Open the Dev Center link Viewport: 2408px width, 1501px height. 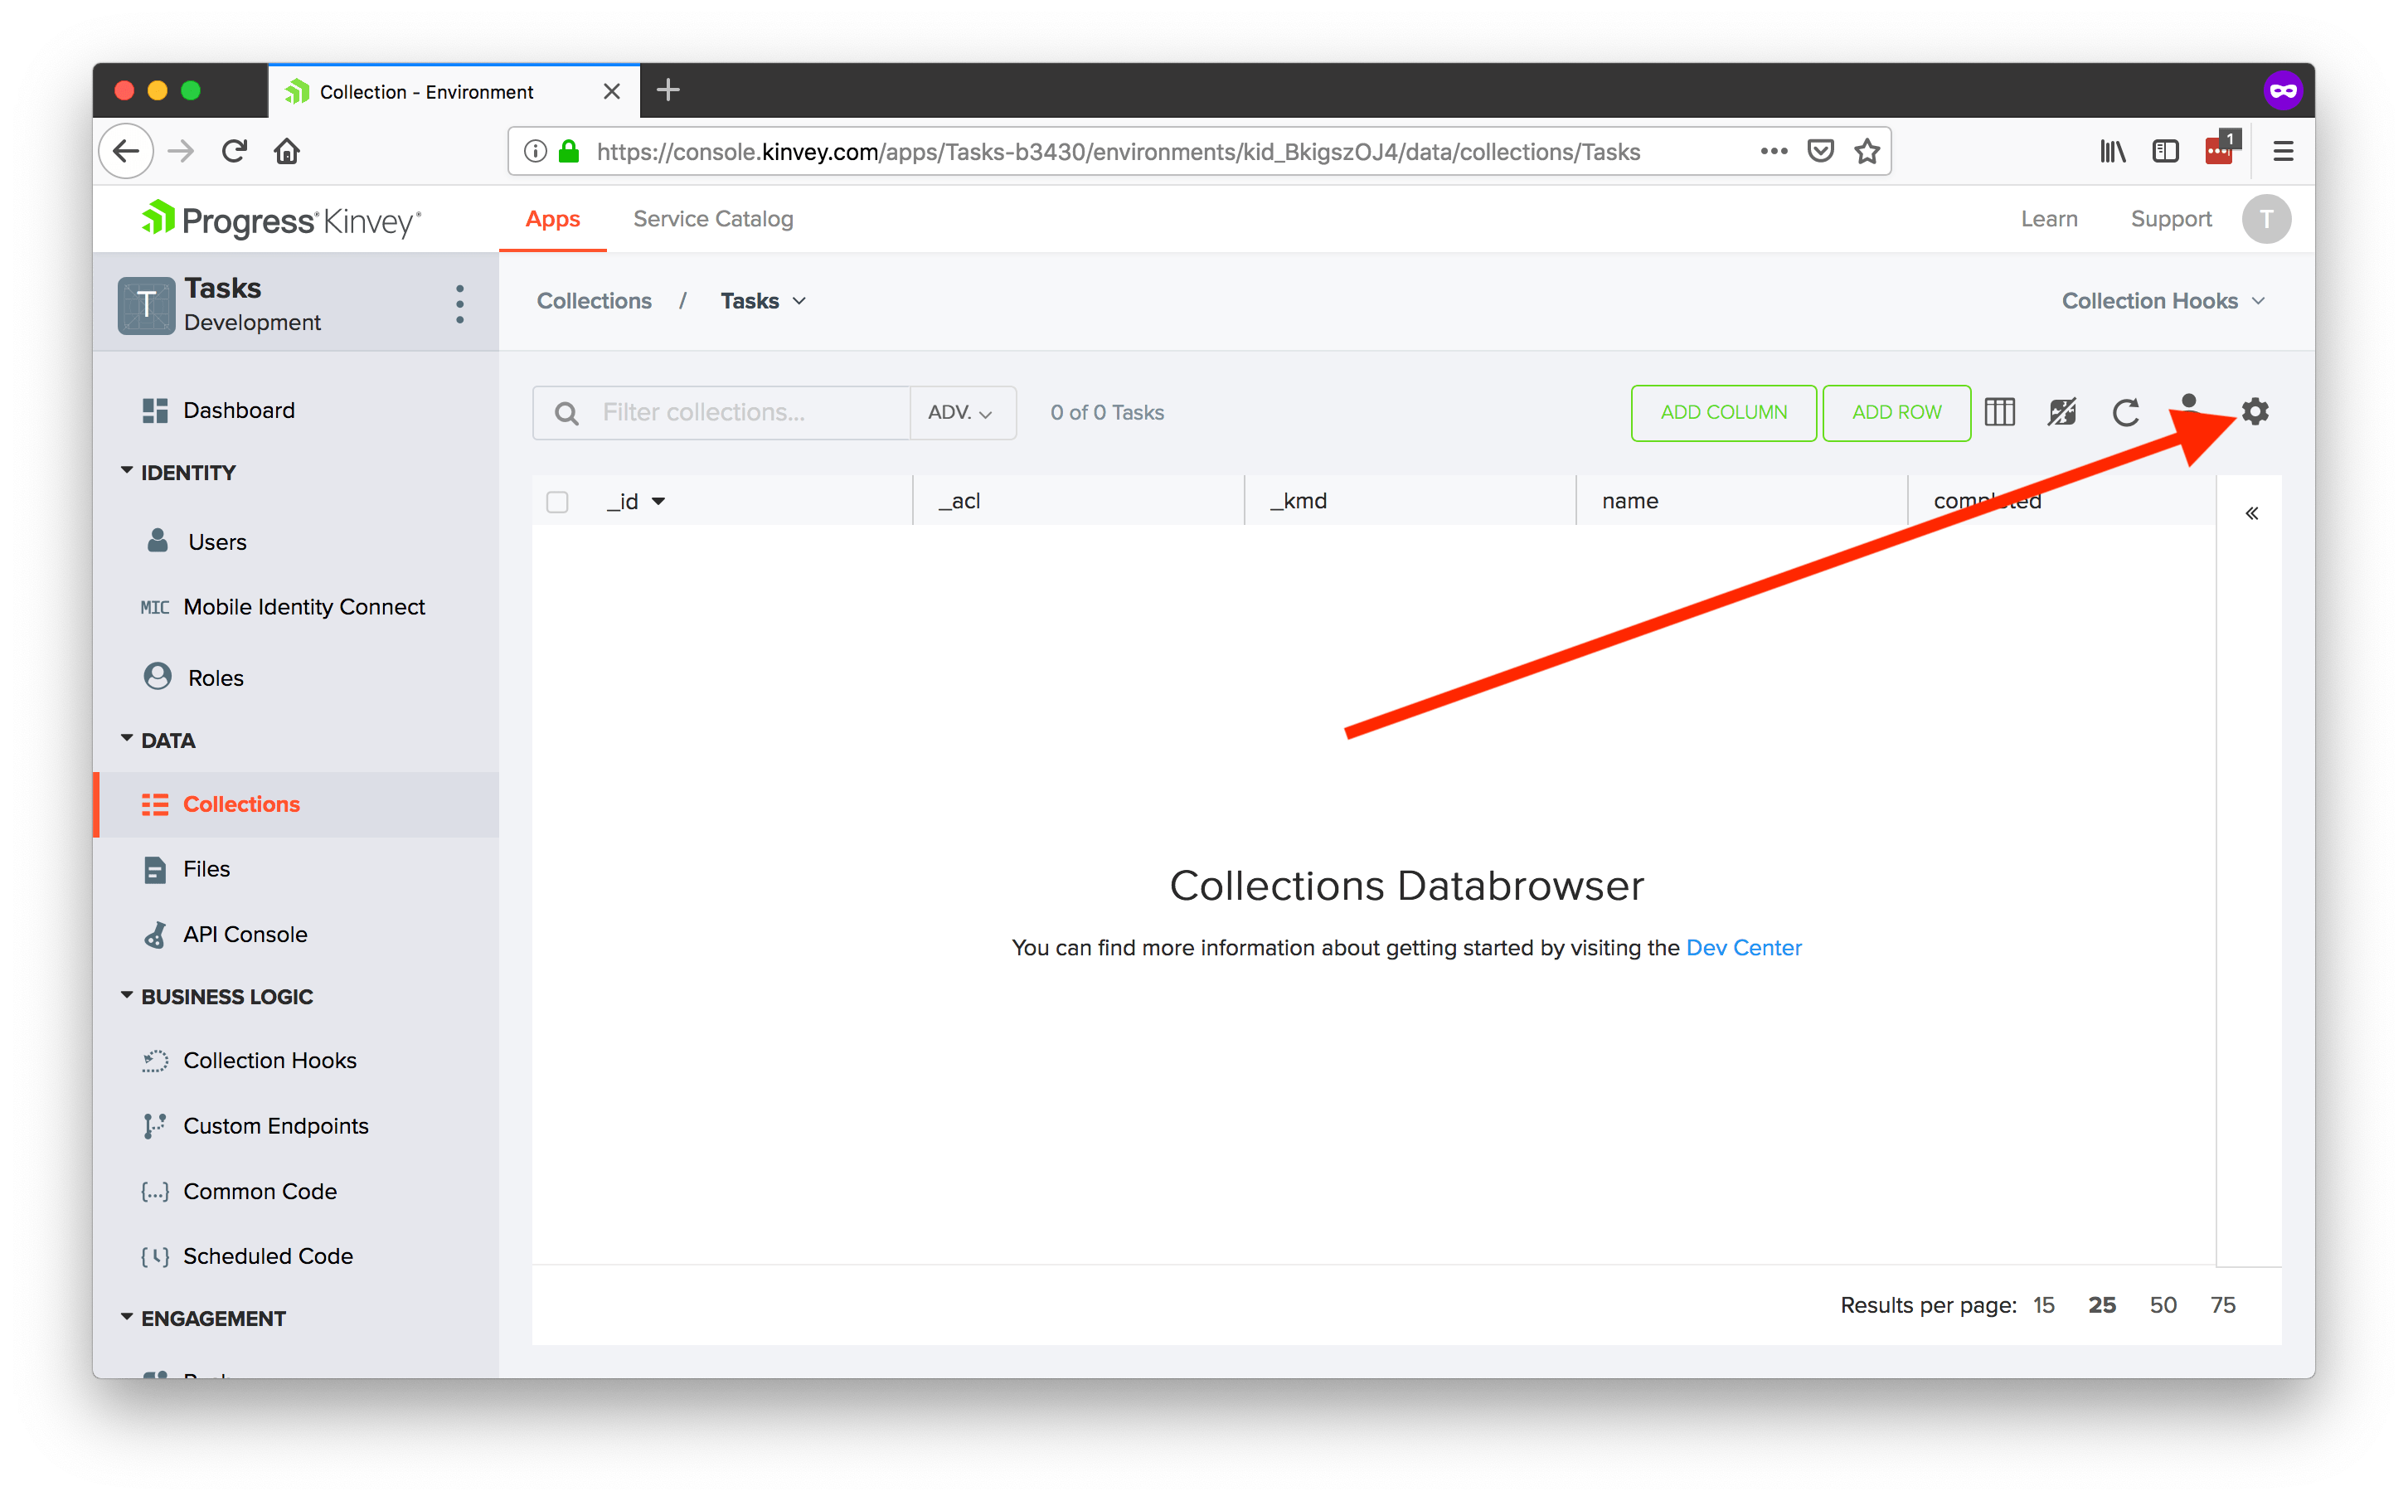click(1743, 947)
